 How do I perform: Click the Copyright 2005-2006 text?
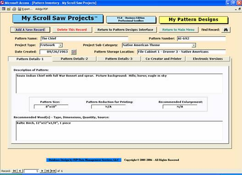[151, 160]
